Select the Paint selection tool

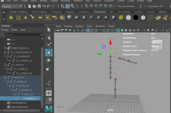click(x=49, y=45)
